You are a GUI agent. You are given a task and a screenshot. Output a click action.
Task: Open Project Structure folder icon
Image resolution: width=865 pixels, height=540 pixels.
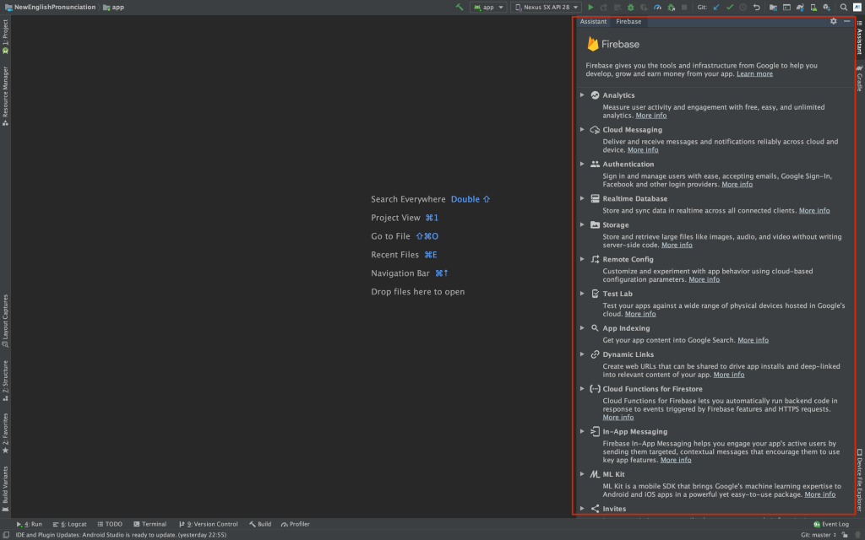[774, 7]
